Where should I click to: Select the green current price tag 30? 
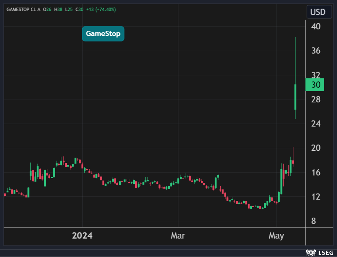[x=315, y=85]
